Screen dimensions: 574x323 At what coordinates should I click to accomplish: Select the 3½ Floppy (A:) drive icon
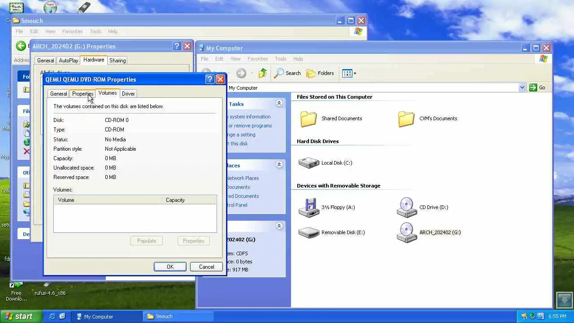309,207
